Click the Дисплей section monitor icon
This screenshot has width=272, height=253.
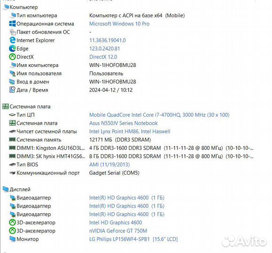tap(6, 189)
